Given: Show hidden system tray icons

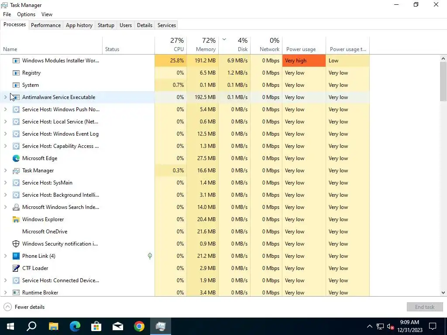Looking at the screenshot, I should pos(369,326).
